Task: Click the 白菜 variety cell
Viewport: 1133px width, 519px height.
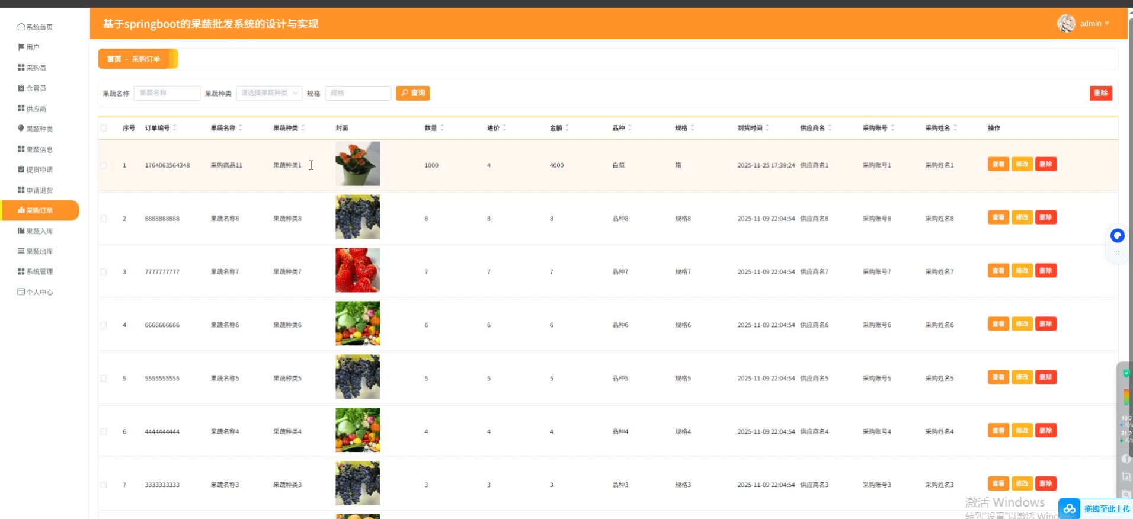Action: tap(619, 165)
